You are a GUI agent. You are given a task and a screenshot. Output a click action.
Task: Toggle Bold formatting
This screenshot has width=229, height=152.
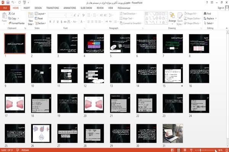point(50,22)
